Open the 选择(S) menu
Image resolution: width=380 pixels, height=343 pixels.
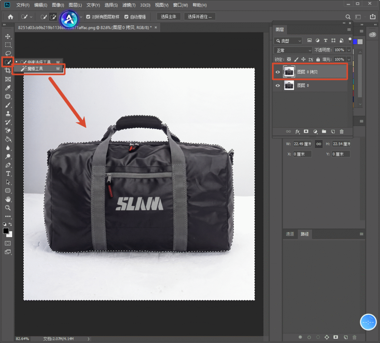point(111,5)
